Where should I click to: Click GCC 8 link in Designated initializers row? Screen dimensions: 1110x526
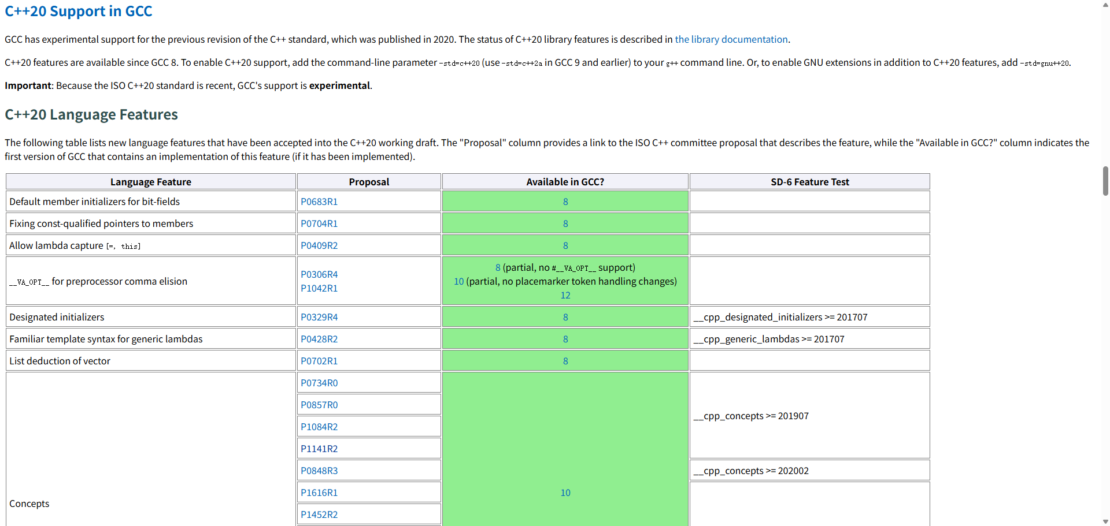(565, 317)
